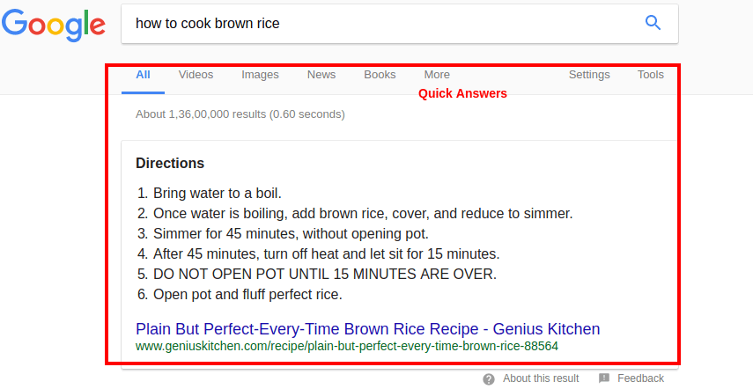The width and height of the screenshot is (753, 389).
Task: Switch to the Images tab
Action: [x=260, y=75]
